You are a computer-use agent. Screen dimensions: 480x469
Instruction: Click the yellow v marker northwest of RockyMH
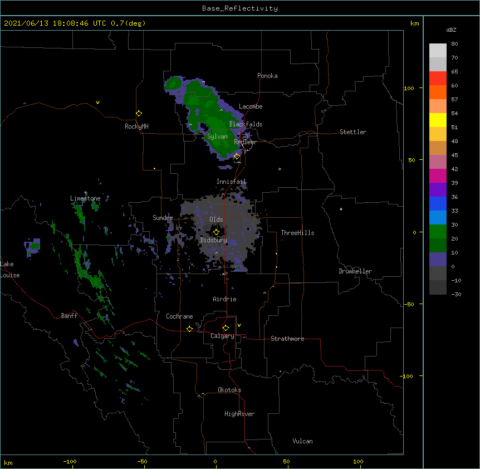[x=97, y=102]
